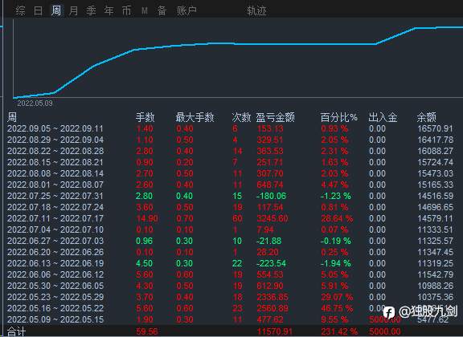Select row 2022.07.25 ~ 2022.07.31
The image size is (463, 337).
coord(231,196)
